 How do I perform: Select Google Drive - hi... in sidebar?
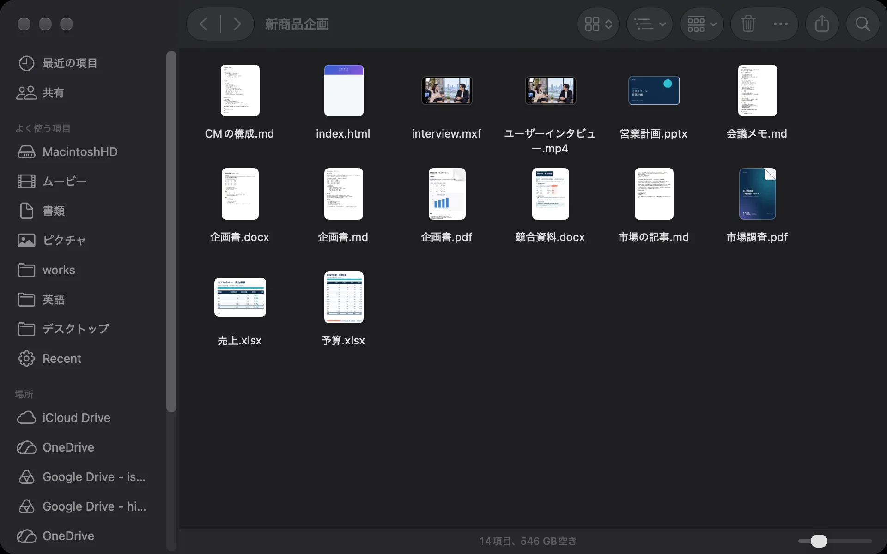click(83, 506)
